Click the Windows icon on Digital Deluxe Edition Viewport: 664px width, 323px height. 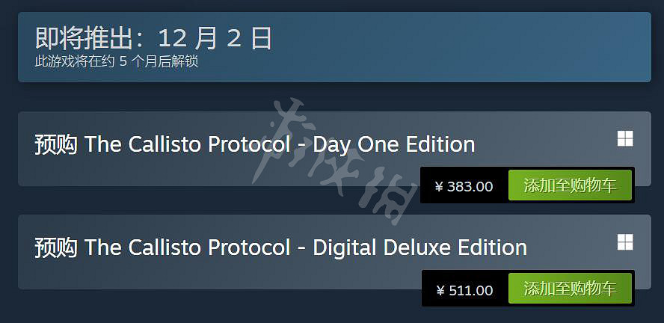624,242
